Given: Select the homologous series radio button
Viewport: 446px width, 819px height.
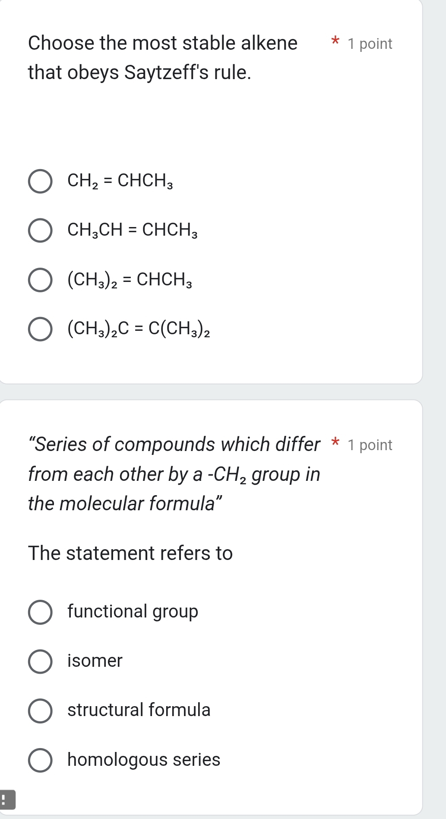Looking at the screenshot, I should click(x=40, y=760).
